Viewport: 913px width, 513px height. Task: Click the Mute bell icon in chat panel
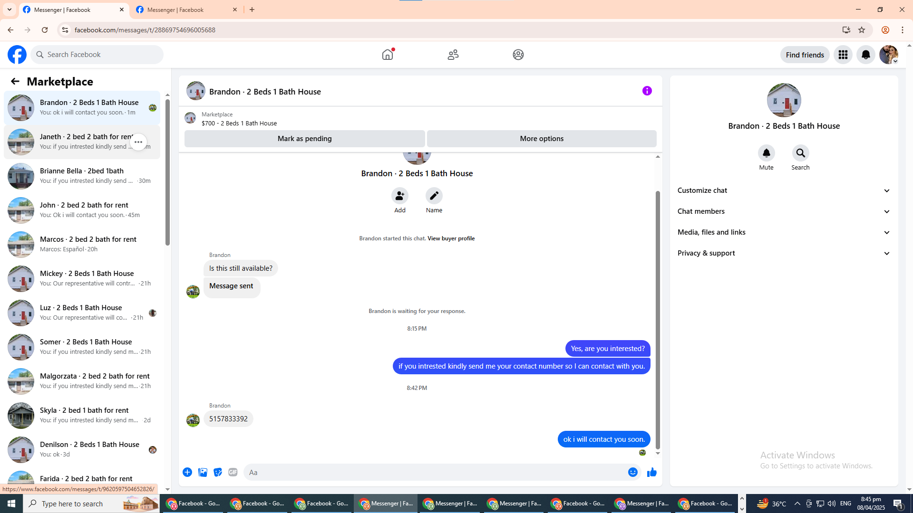(x=766, y=153)
